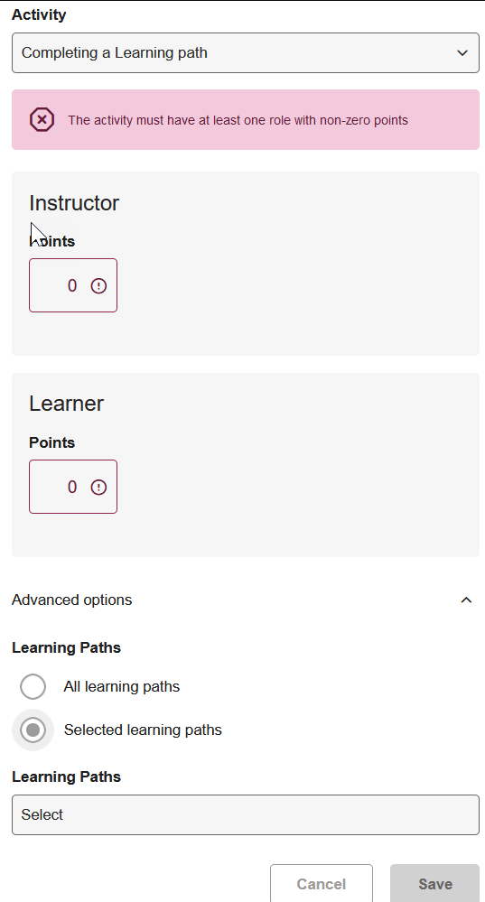Open the 'Completing a Learning path' activity dropdown
485x902 pixels.
246,53
